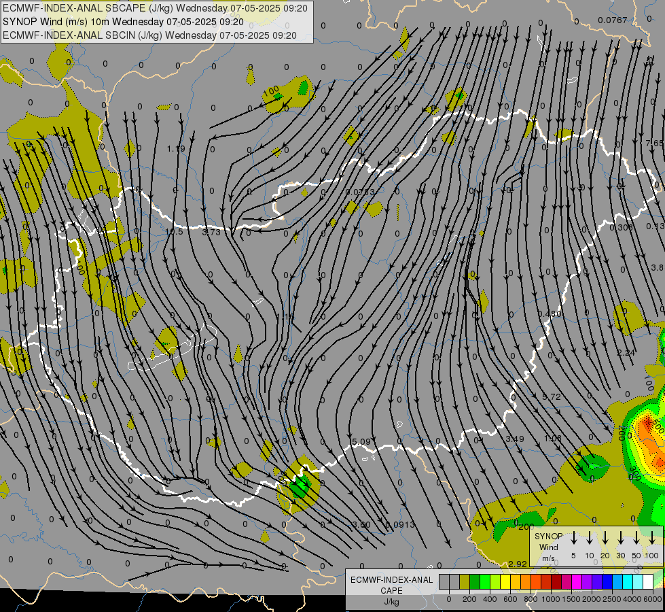Click the '1500' tick under CAPE colorbar
The height and width of the screenshot is (612, 665).
571,599
